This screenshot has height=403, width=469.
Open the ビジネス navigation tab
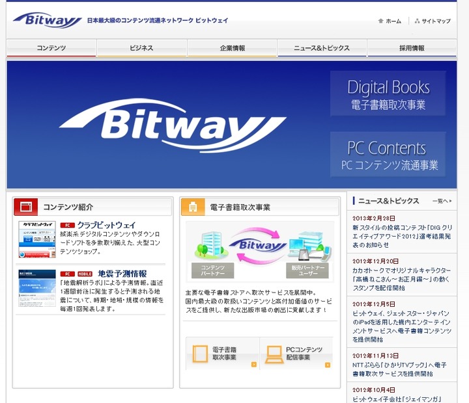click(x=141, y=48)
